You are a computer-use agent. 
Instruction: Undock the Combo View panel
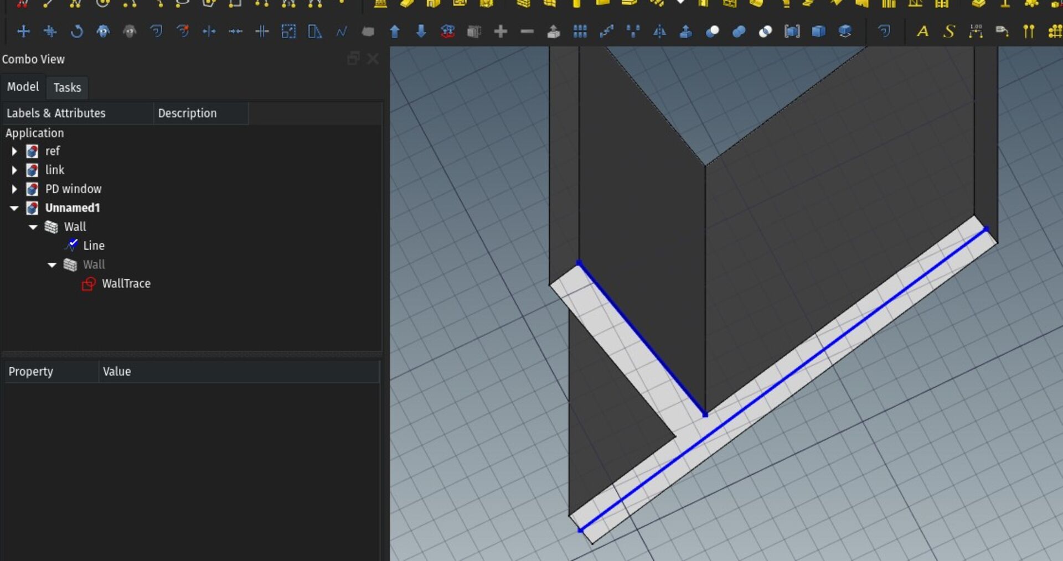pyautogui.click(x=353, y=59)
